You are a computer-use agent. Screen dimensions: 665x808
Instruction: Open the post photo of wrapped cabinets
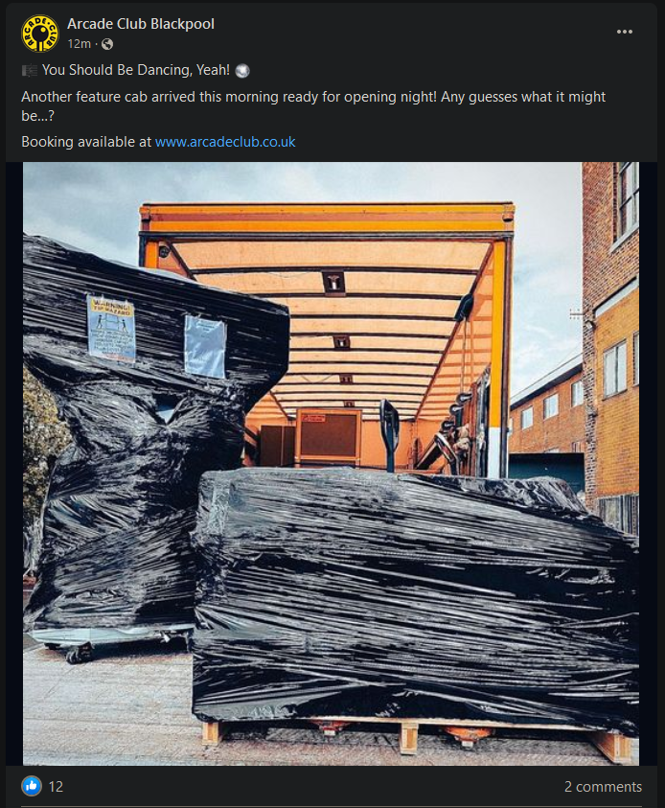pyautogui.click(x=331, y=464)
